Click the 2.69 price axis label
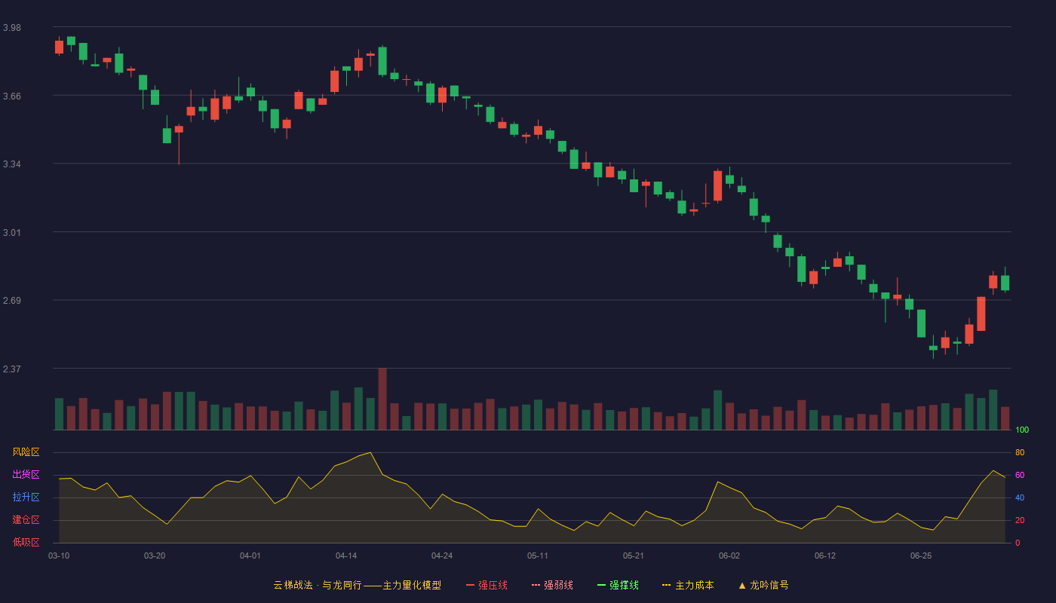This screenshot has width=1056, height=603. (x=12, y=301)
